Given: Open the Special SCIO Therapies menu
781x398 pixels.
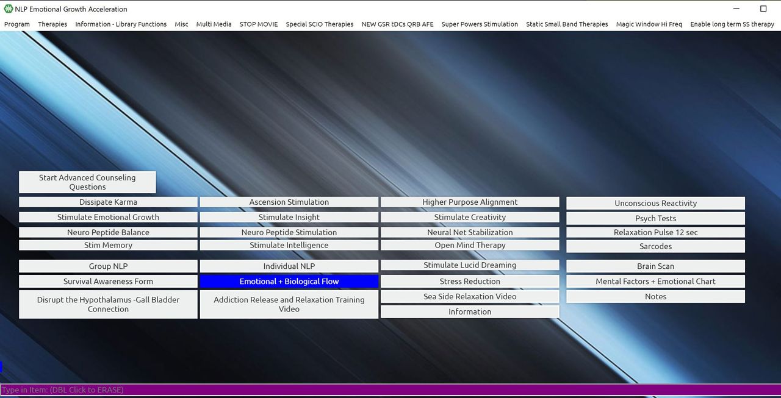Looking at the screenshot, I should (319, 24).
